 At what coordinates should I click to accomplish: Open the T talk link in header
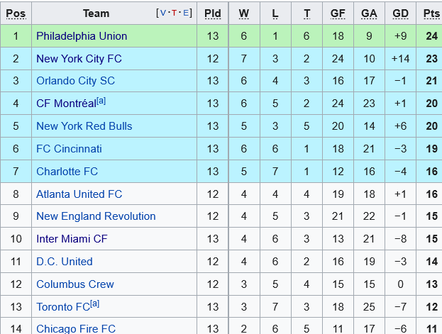tap(175, 13)
